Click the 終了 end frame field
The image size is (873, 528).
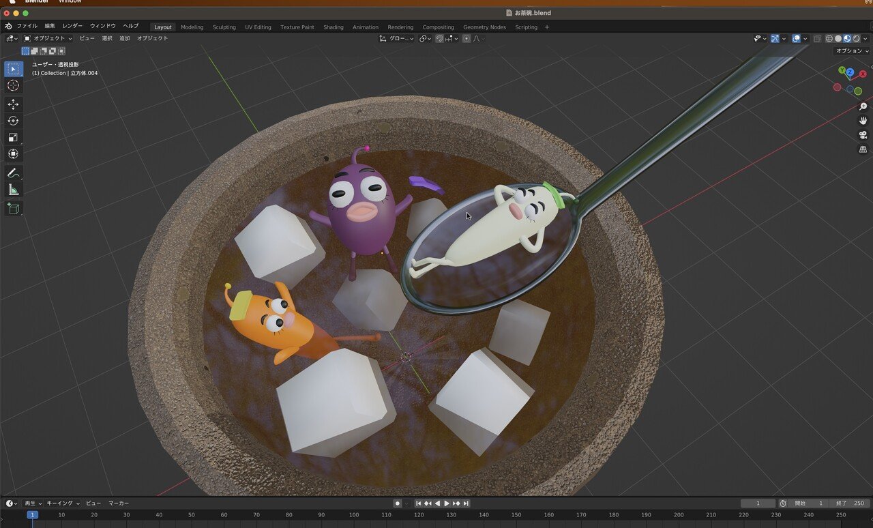(x=850, y=503)
